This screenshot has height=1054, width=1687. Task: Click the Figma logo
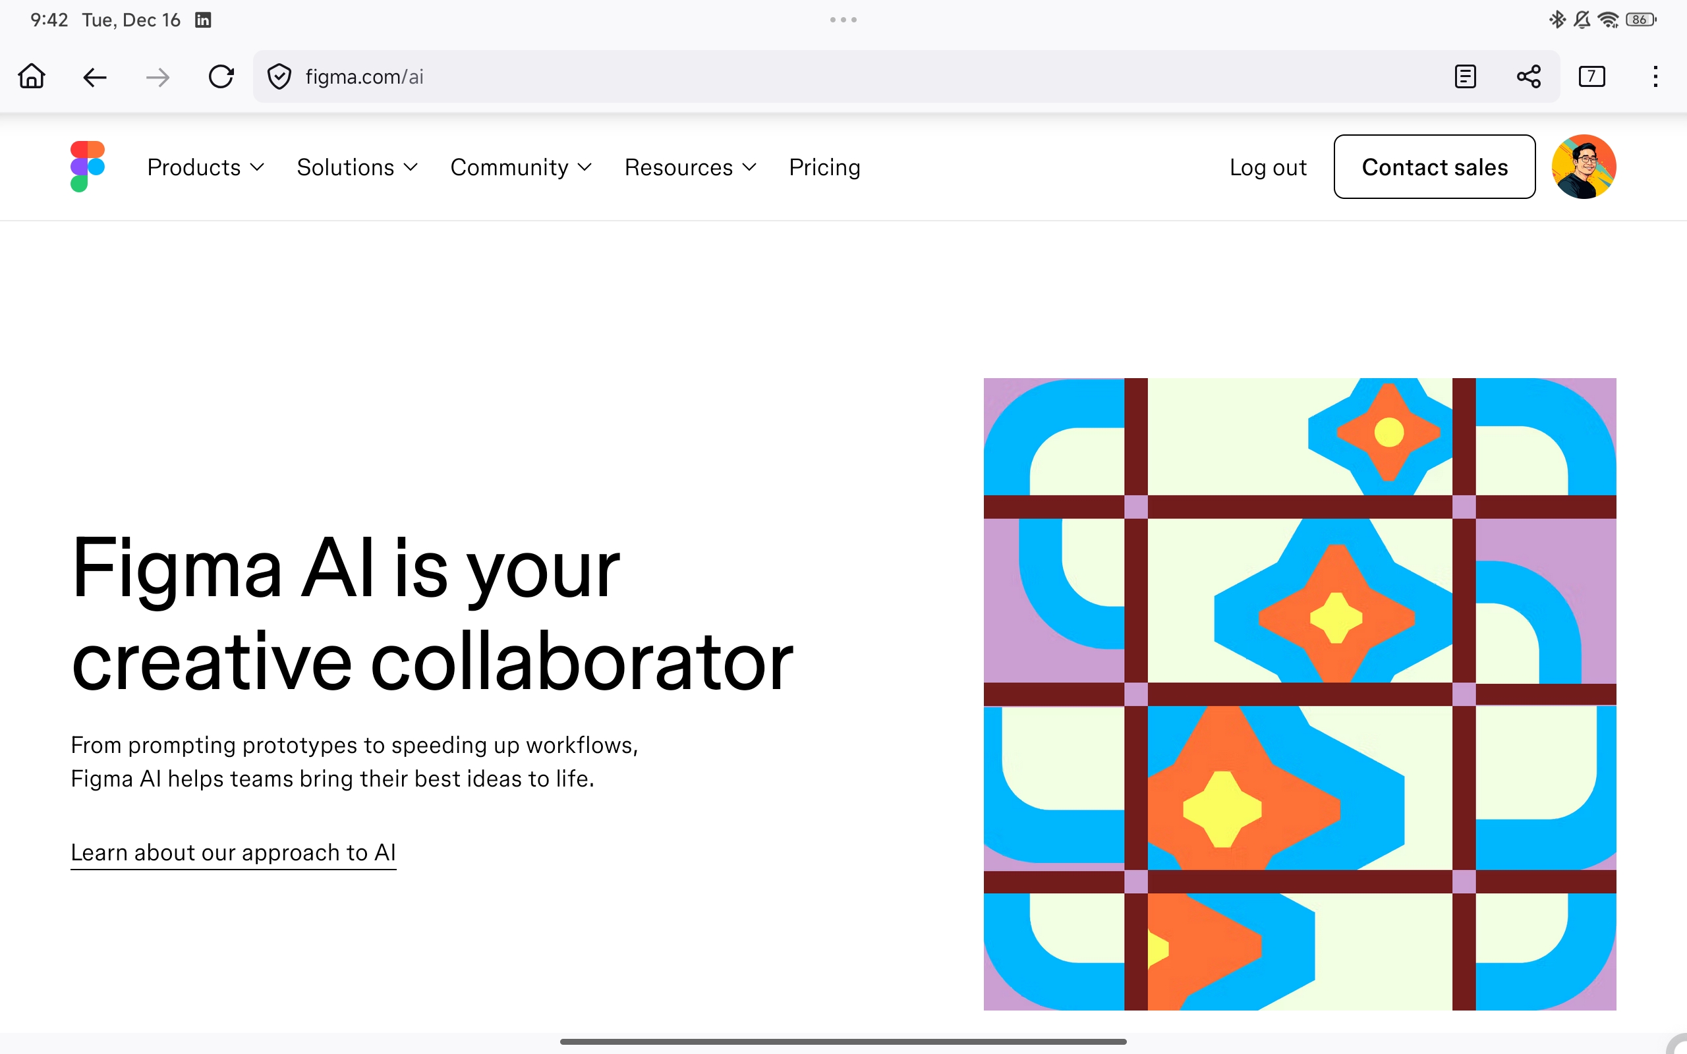point(87,167)
